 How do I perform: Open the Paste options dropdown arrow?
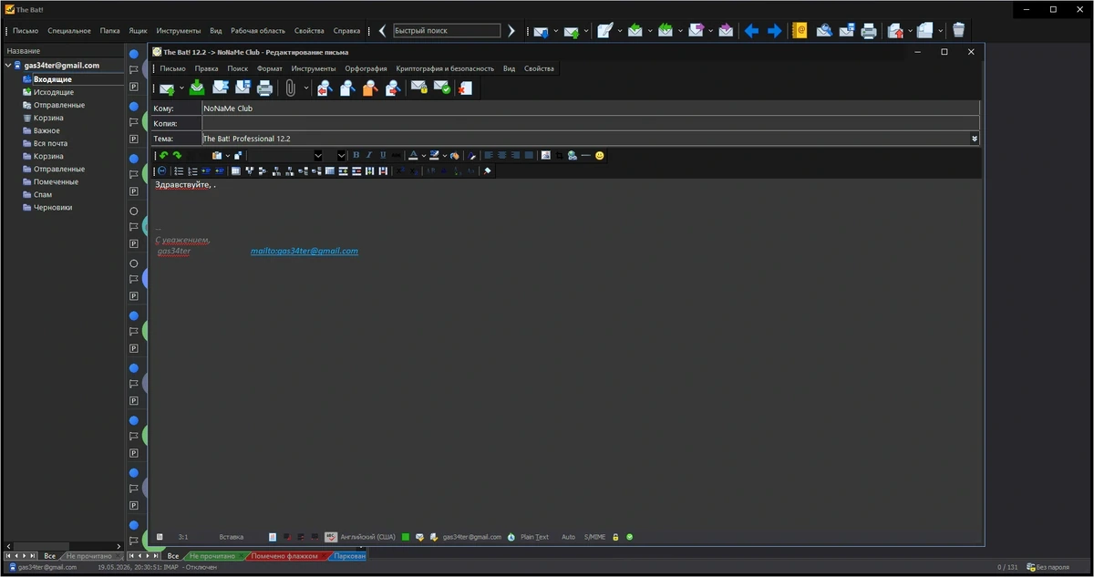click(x=228, y=155)
